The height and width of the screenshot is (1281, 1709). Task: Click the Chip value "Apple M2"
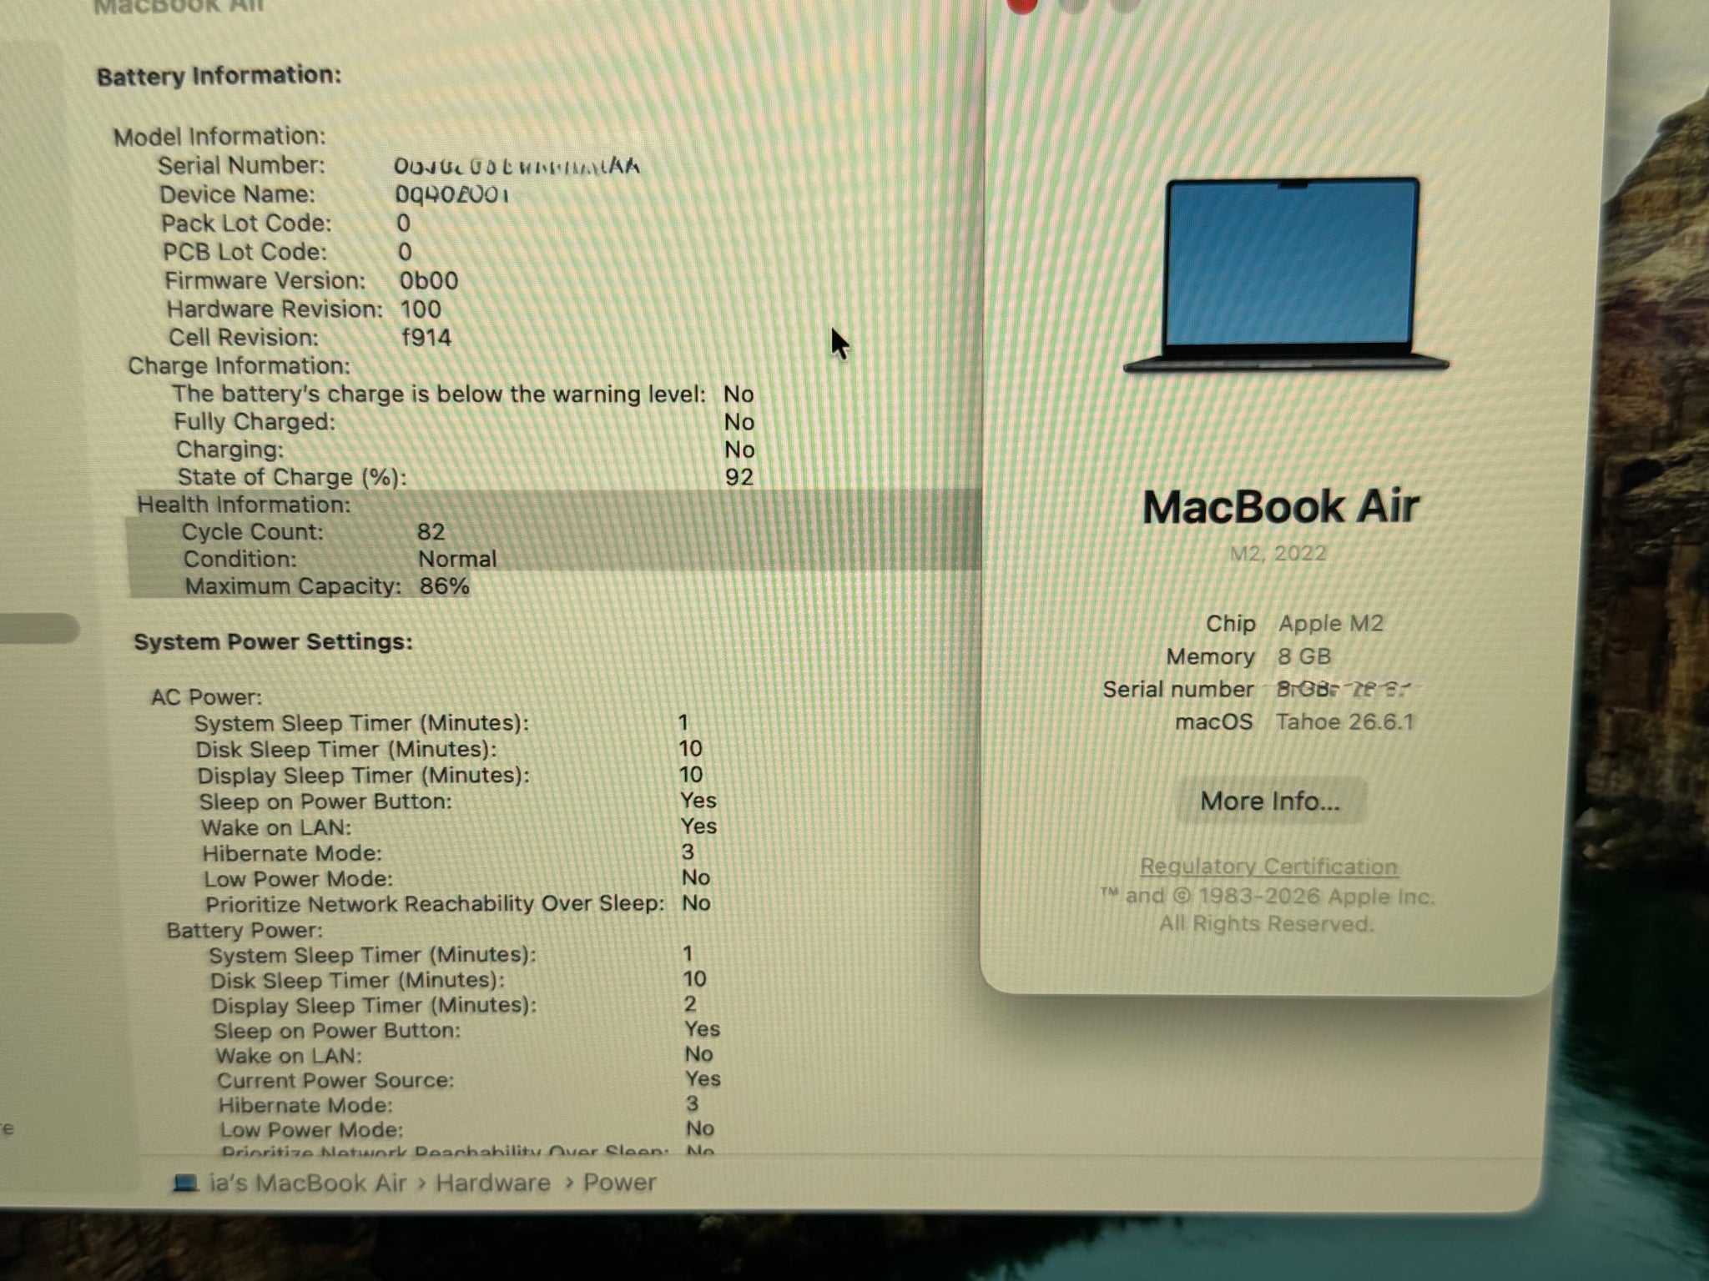pos(1331,623)
